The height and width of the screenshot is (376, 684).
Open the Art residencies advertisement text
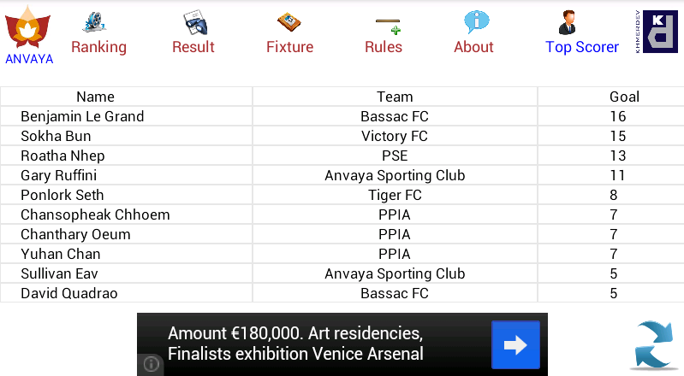point(295,344)
